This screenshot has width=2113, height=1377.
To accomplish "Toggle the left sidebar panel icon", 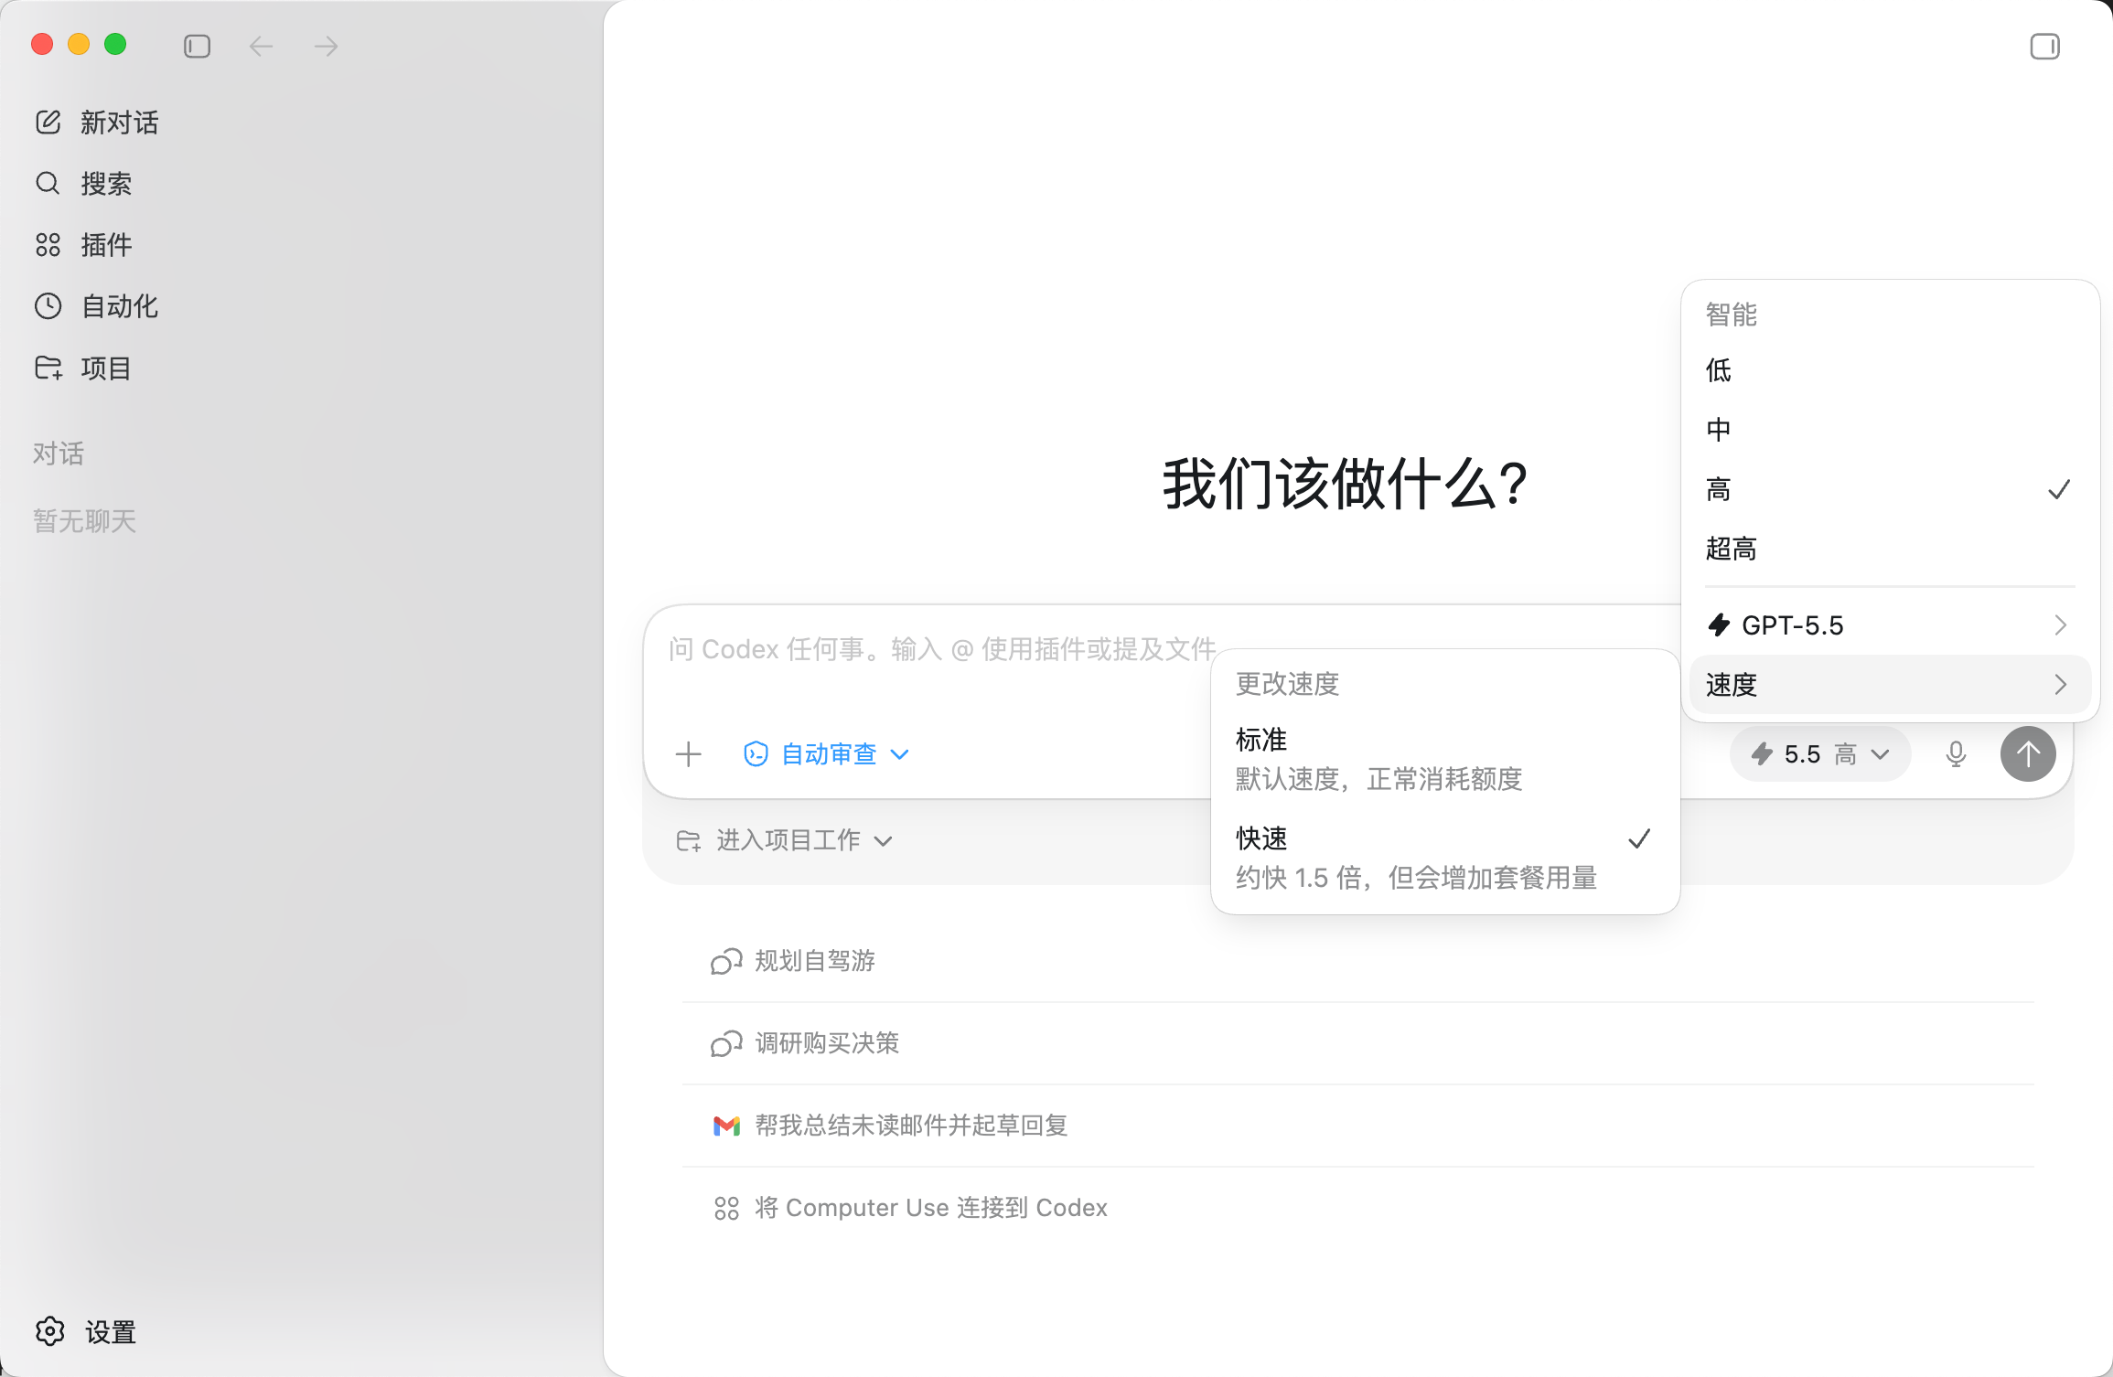I will [x=197, y=46].
